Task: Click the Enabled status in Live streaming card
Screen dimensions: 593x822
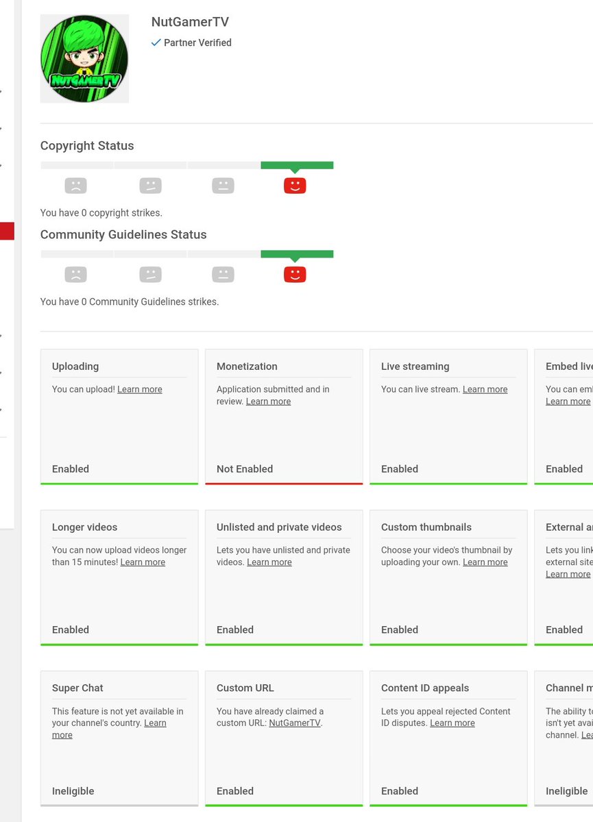Action: point(400,469)
